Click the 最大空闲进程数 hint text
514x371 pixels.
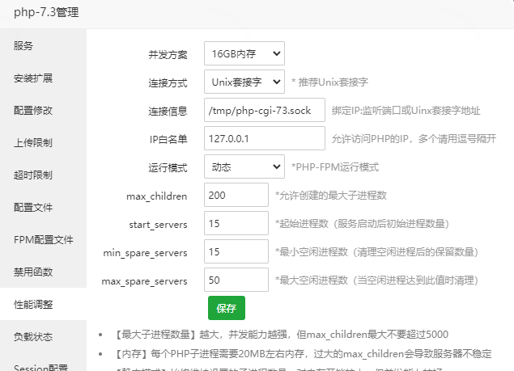tap(377, 280)
